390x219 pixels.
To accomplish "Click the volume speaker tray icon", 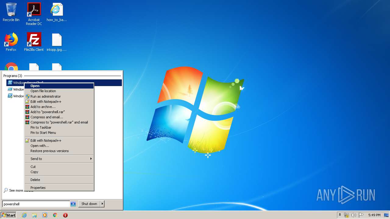I will point(354,215).
